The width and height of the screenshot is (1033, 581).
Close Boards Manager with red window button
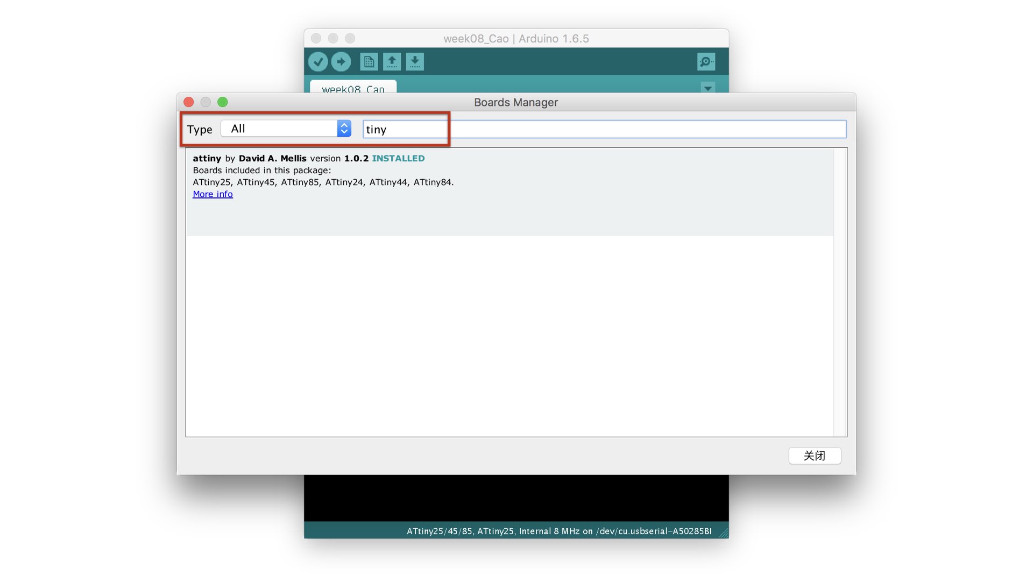point(189,102)
